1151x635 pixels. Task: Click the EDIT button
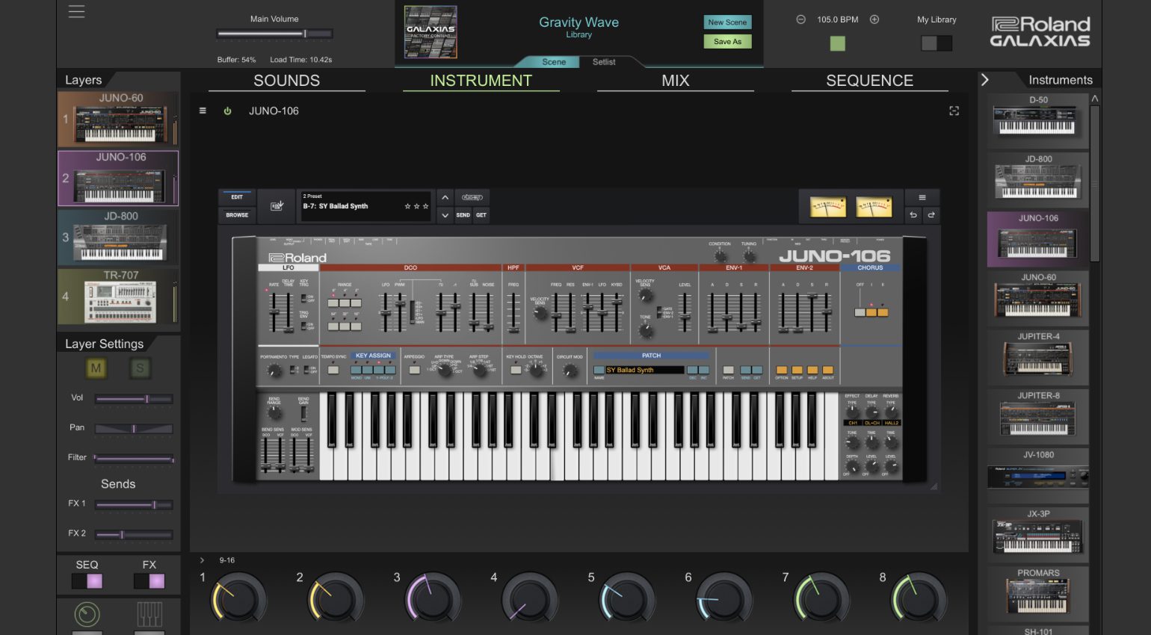[x=237, y=197]
